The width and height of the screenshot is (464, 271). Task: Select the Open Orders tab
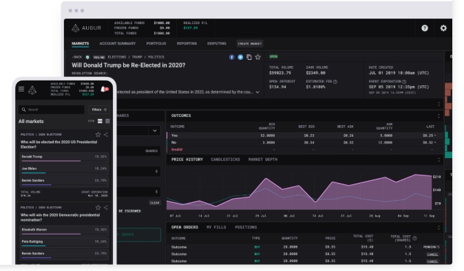tap(184, 227)
